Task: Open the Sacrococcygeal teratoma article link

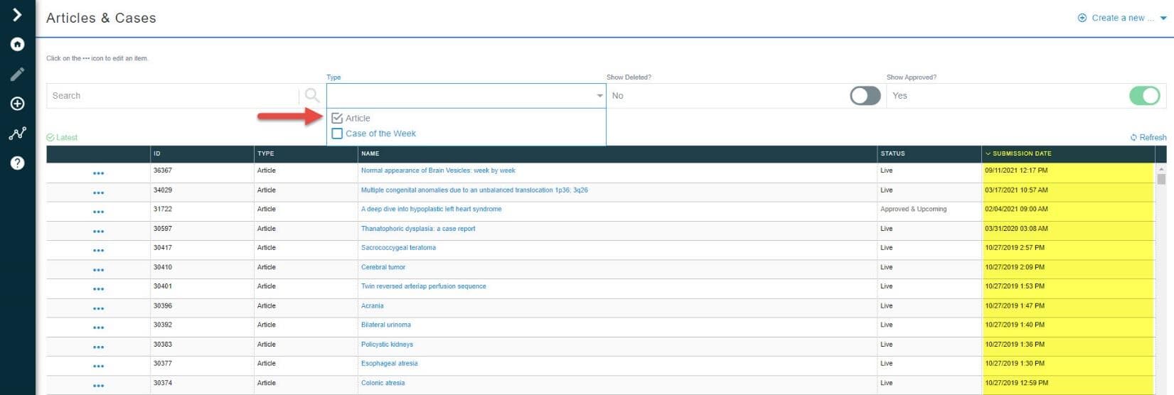Action: coord(398,248)
